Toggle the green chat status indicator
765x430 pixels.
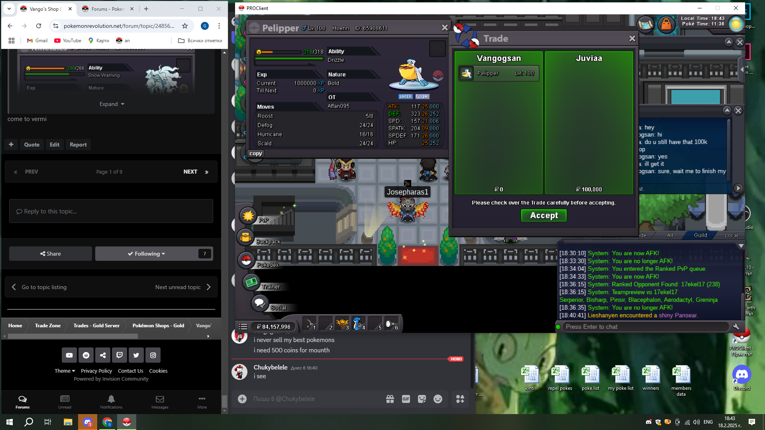click(x=558, y=327)
